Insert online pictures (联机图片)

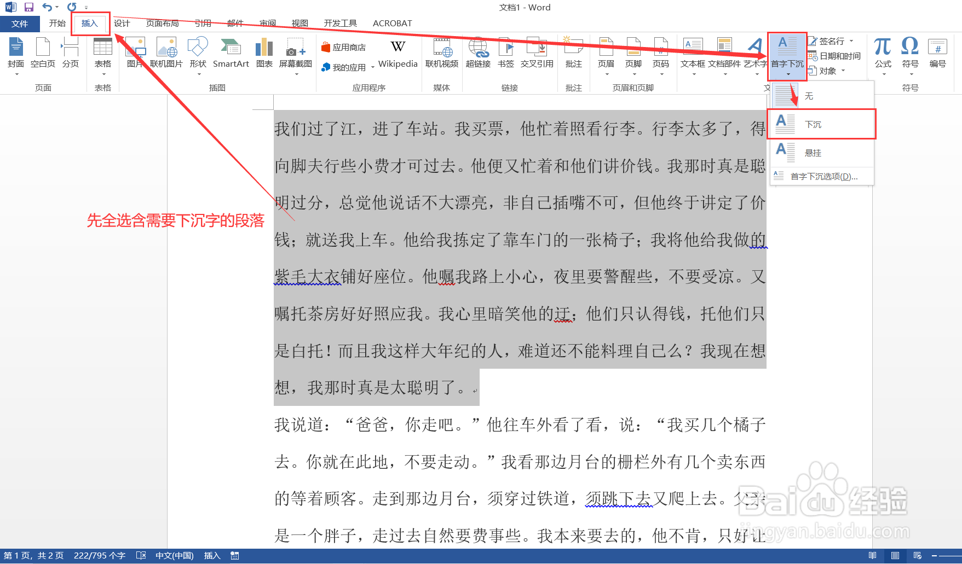click(166, 54)
